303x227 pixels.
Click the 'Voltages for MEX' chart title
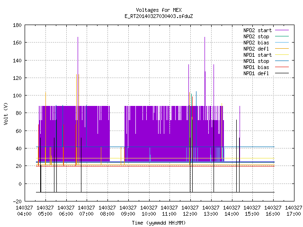(159, 10)
